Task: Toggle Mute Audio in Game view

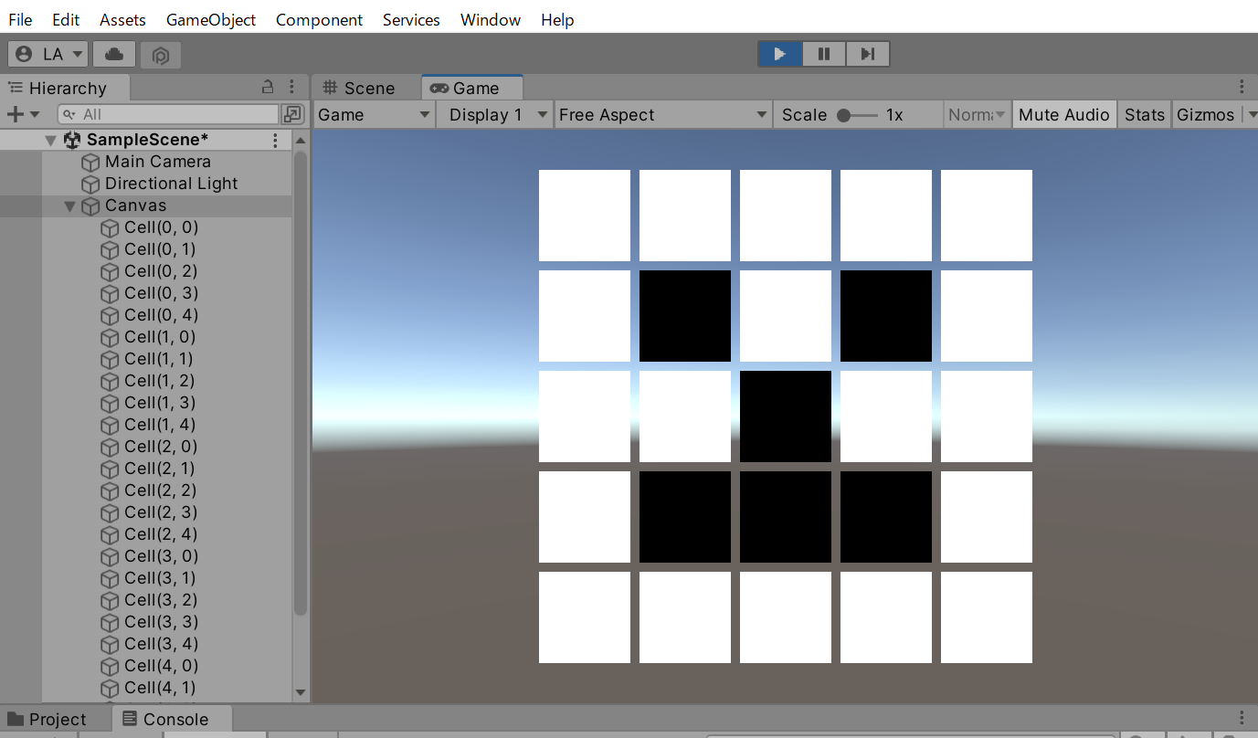Action: click(1063, 114)
